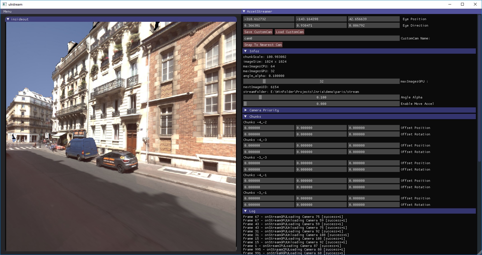
Task: Click log line 'Frame 1 - onStreamCPULoading Camera 87'
Action: tap(292, 246)
